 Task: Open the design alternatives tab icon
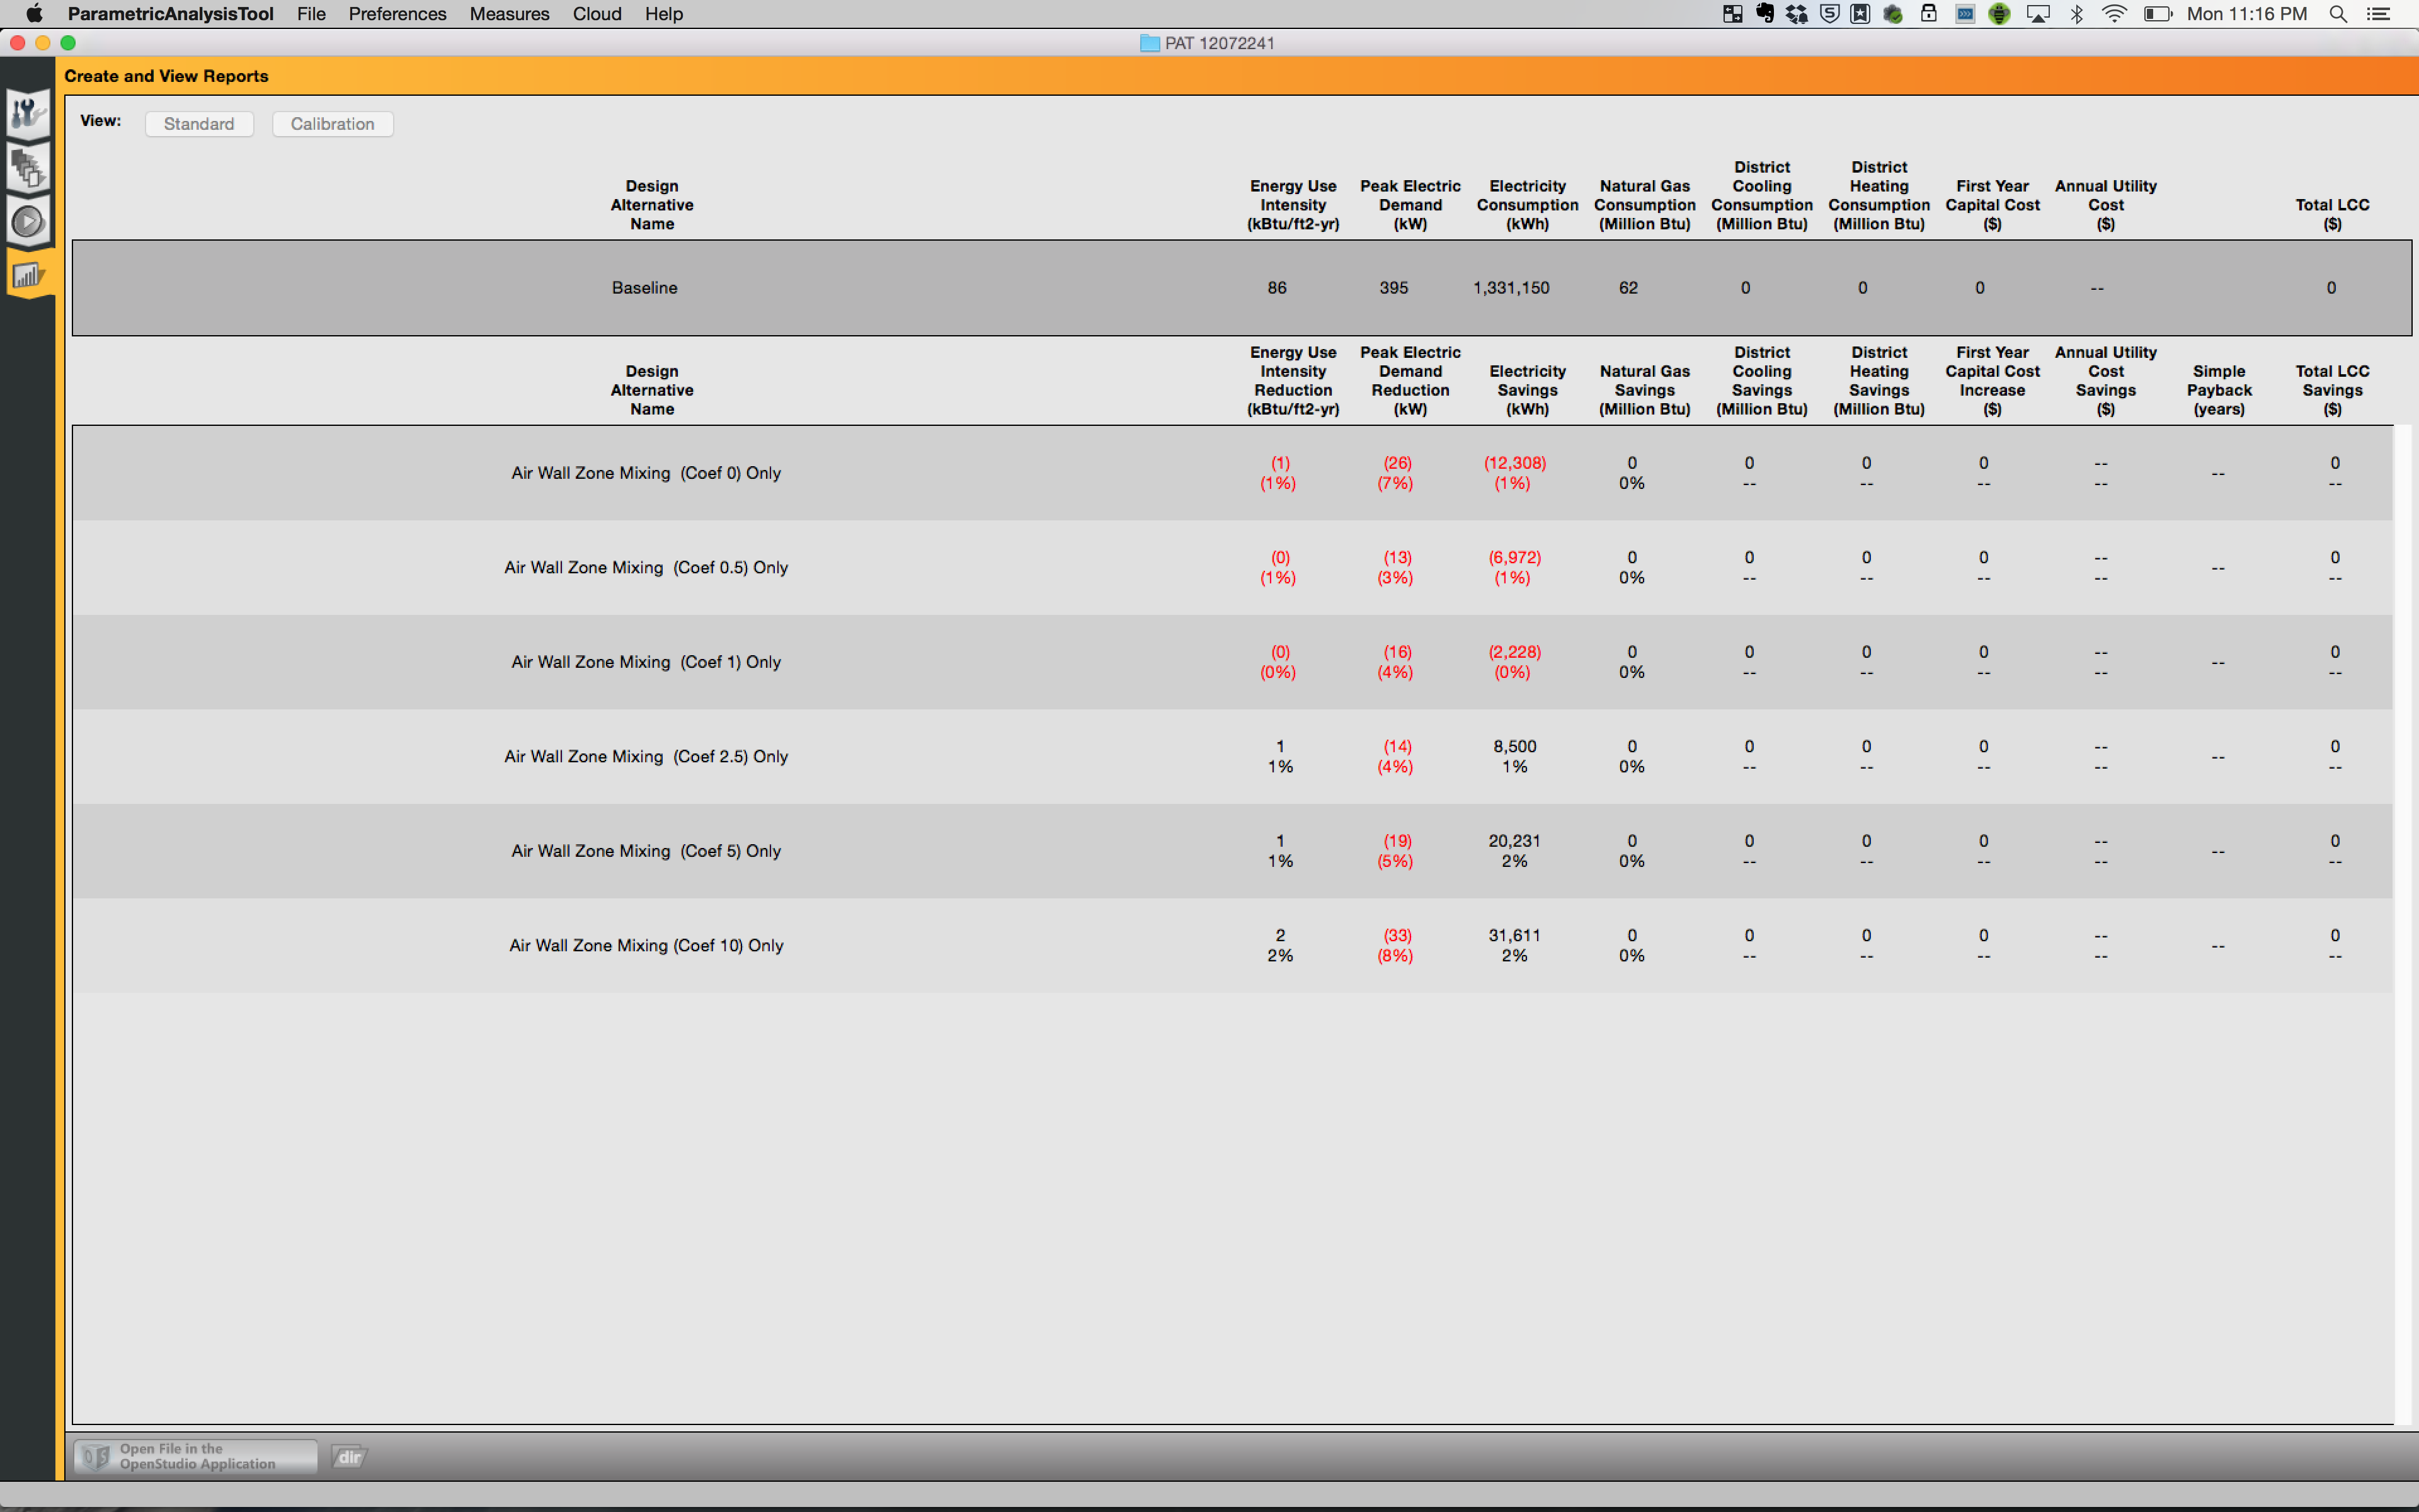[28, 167]
